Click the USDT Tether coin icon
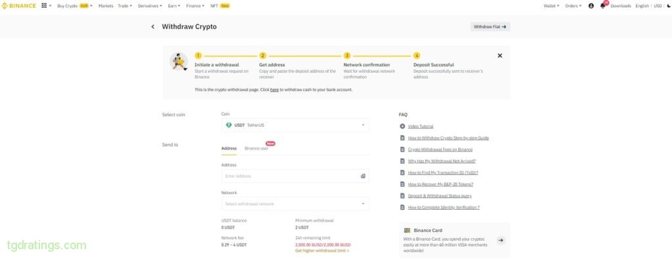Viewport: 672px width, 259px height. point(229,125)
